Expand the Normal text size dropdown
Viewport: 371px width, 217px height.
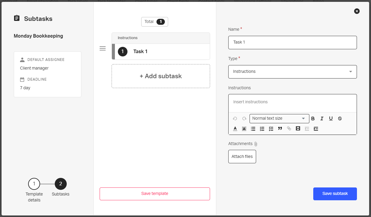tap(279, 118)
